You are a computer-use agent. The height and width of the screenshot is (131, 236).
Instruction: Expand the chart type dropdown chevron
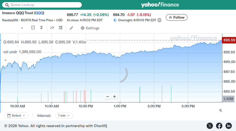pyautogui.click(x=22, y=28)
